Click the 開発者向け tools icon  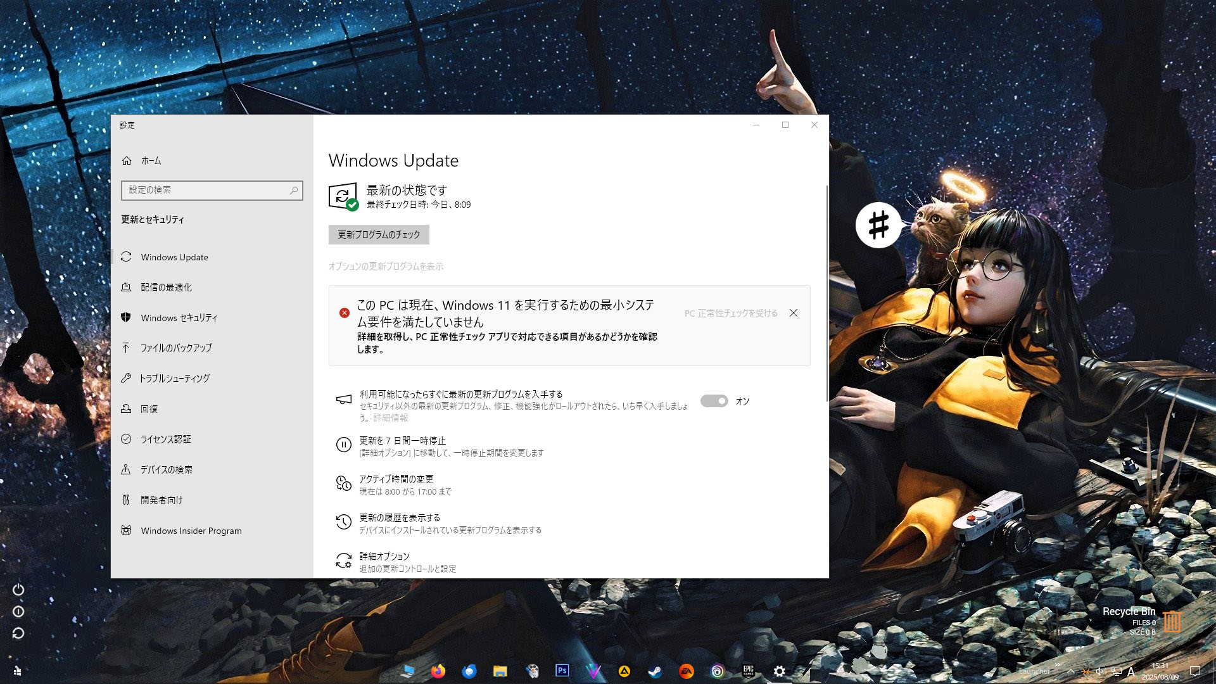126,500
